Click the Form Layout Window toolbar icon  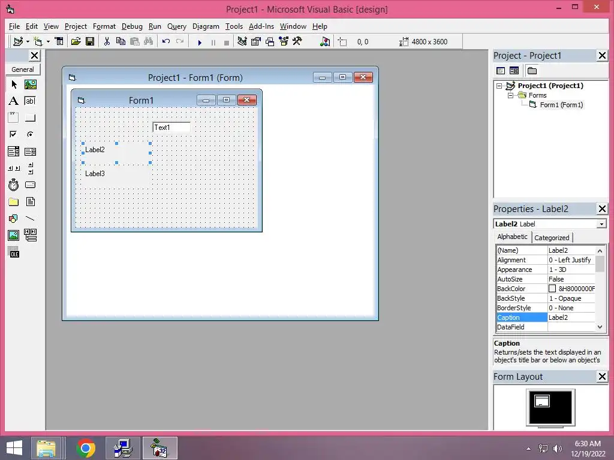(270, 41)
